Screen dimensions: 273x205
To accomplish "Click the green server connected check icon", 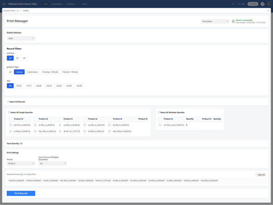I will coord(233,21).
